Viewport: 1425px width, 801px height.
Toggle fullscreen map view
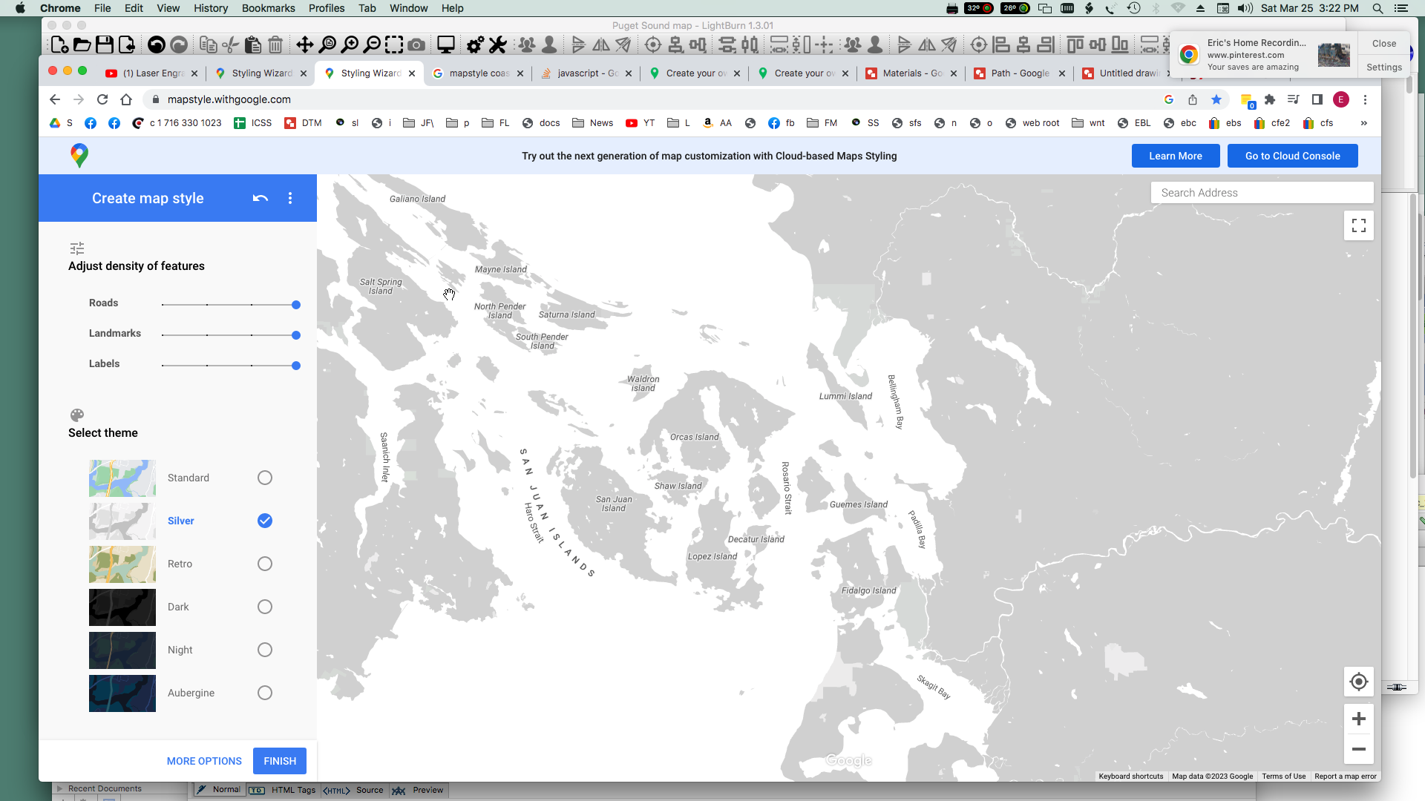[x=1358, y=225]
